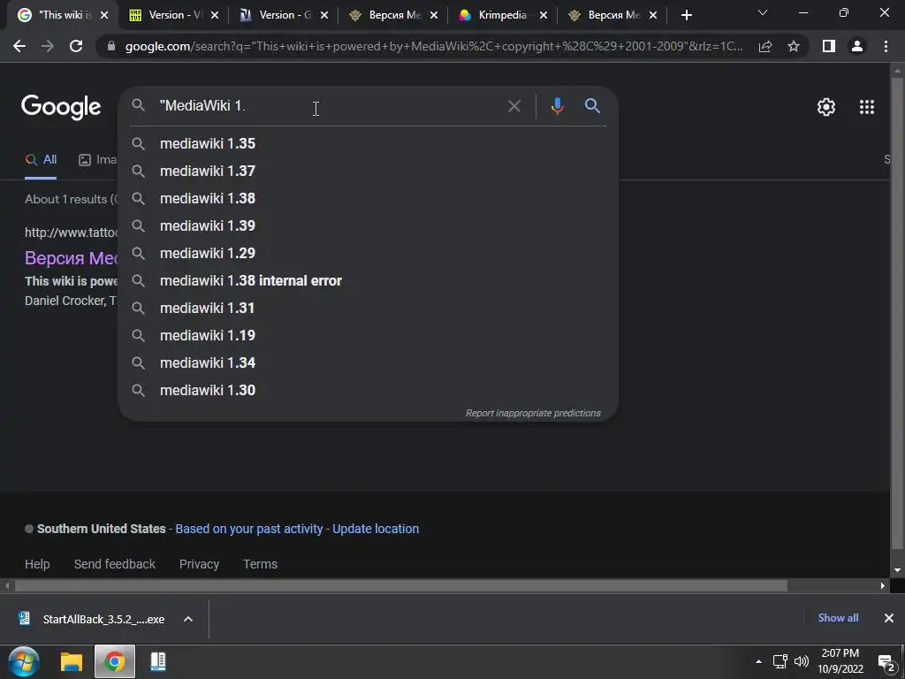Close the Krimpedia tab

[x=544, y=15]
